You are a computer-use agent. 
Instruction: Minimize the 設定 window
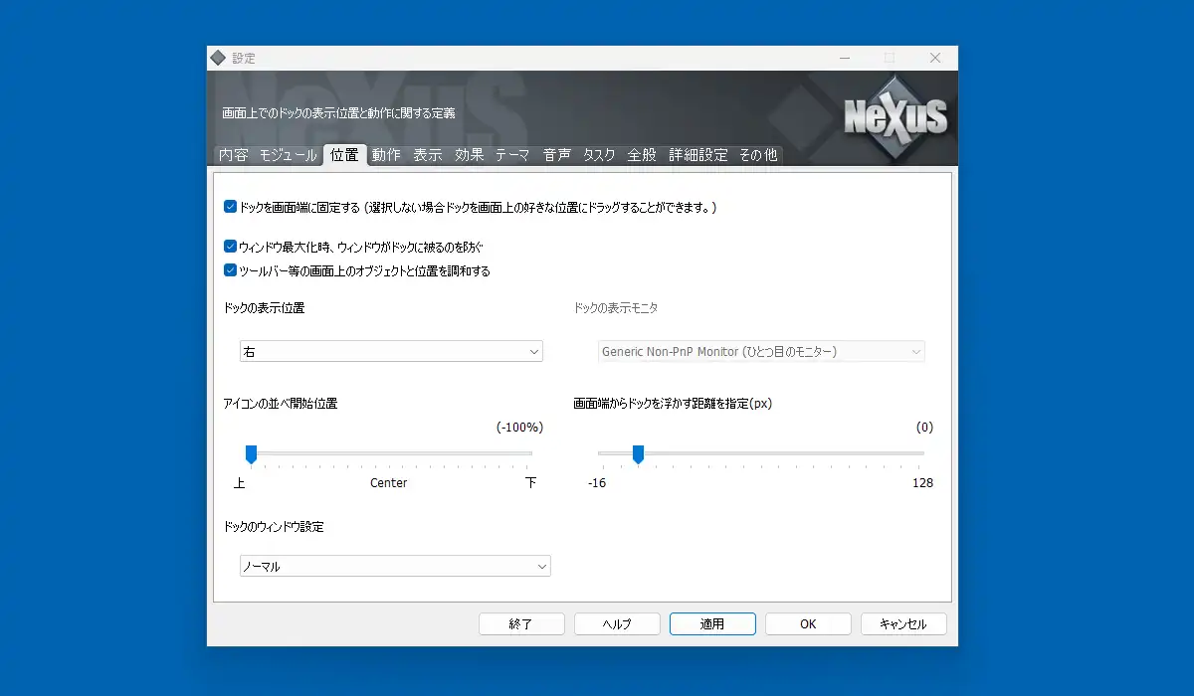tap(844, 58)
